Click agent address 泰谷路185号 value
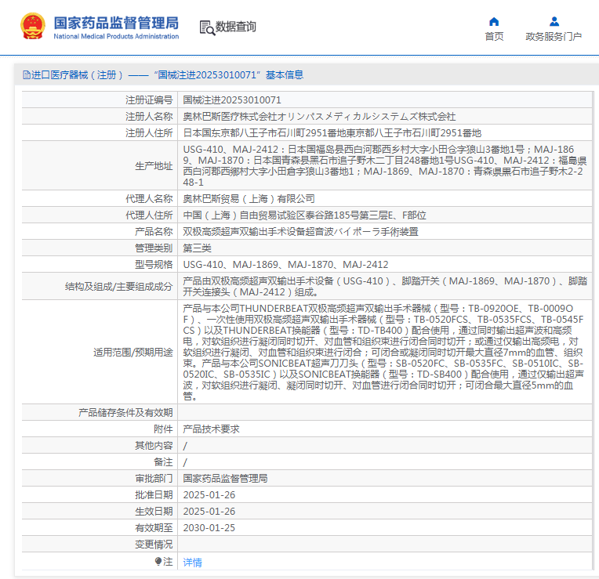Image resolution: width=599 pixels, height=579 pixels. coord(304,215)
